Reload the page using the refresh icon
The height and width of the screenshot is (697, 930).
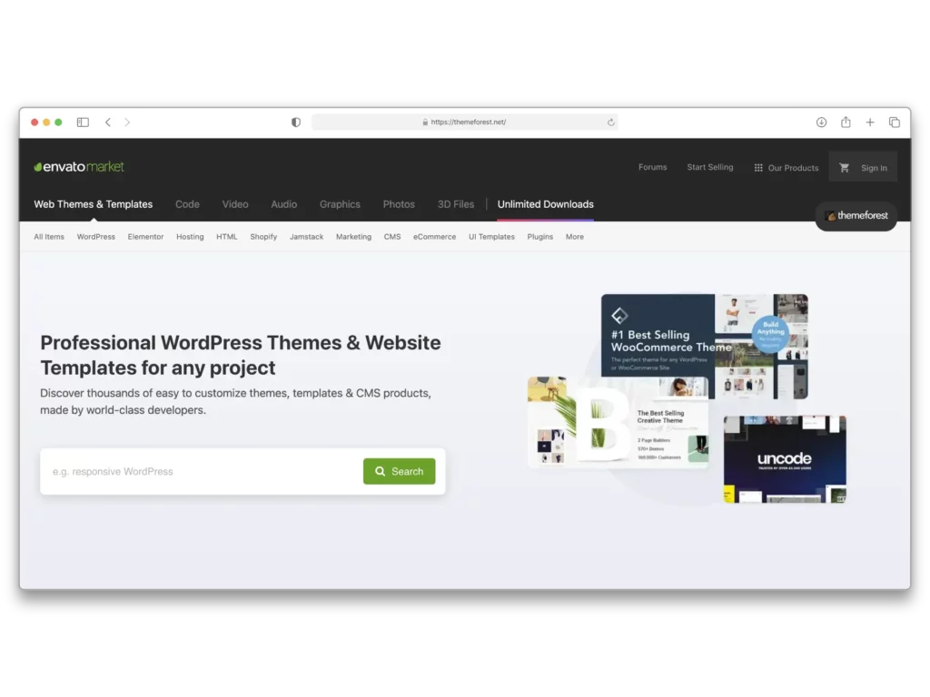[610, 123]
